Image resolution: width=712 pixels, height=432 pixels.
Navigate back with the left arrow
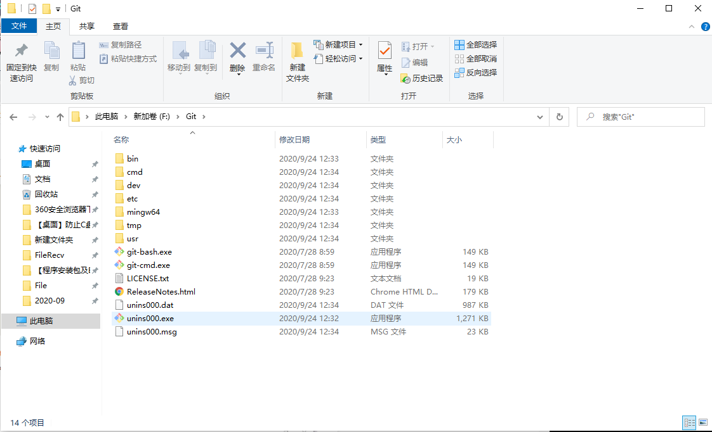coord(13,117)
